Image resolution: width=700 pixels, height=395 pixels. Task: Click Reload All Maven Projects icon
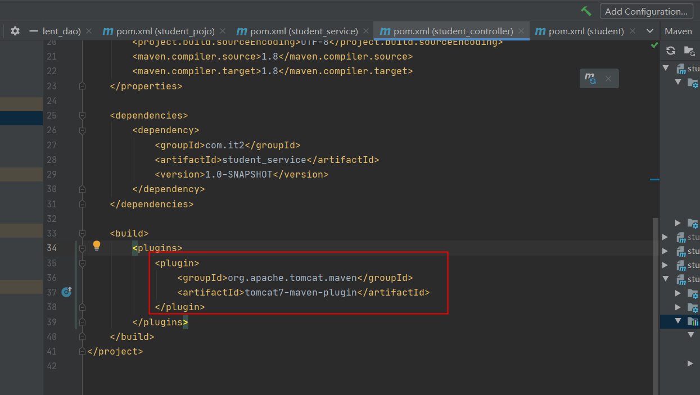point(671,51)
